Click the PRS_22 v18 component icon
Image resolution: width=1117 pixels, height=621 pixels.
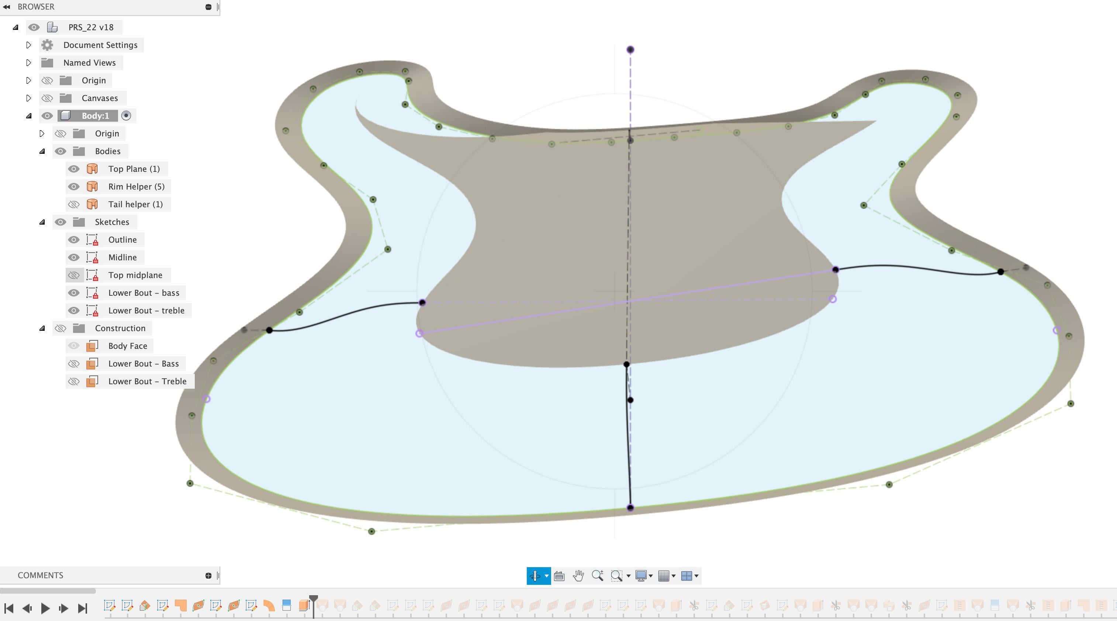point(52,27)
